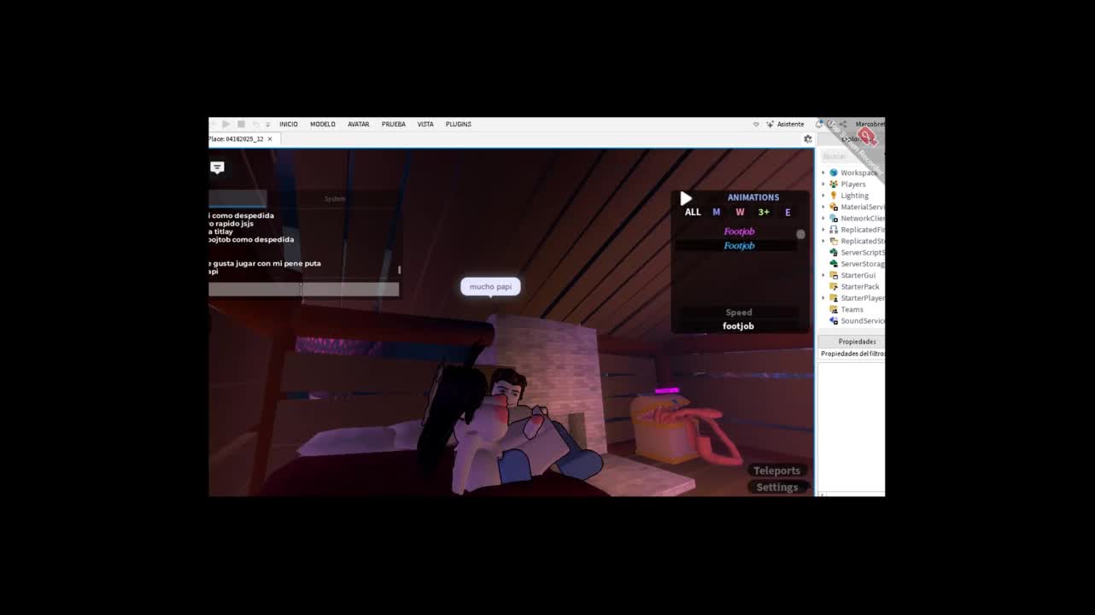
Task: Click the viewport settings gear icon
Action: 808,138
